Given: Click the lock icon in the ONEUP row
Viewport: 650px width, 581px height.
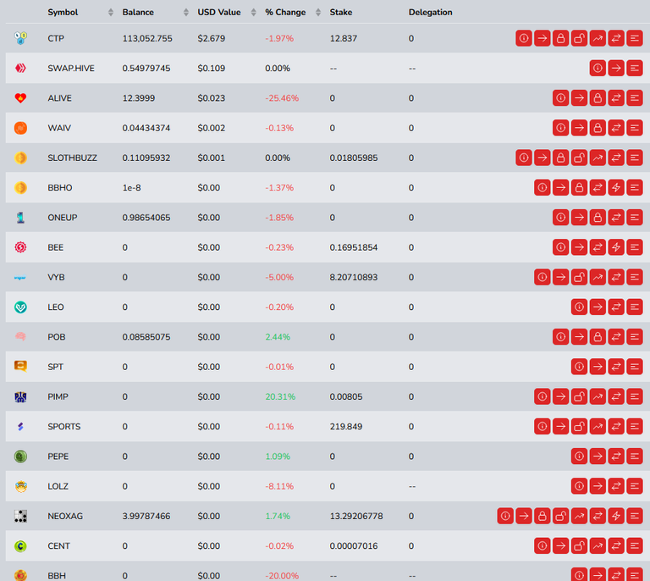Looking at the screenshot, I should point(598,218).
